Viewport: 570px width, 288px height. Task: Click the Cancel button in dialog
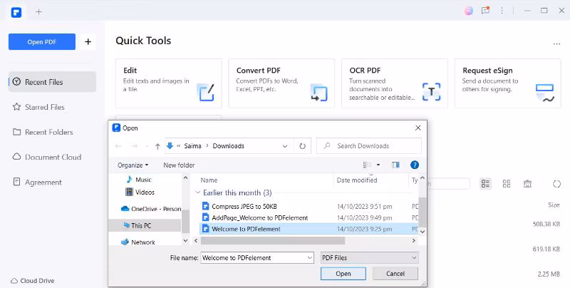coord(395,274)
